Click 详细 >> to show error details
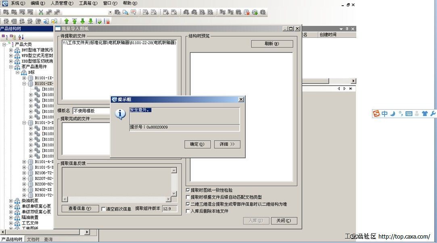 227,144
